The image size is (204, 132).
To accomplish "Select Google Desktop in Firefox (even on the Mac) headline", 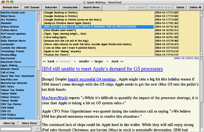I will click(98, 20).
